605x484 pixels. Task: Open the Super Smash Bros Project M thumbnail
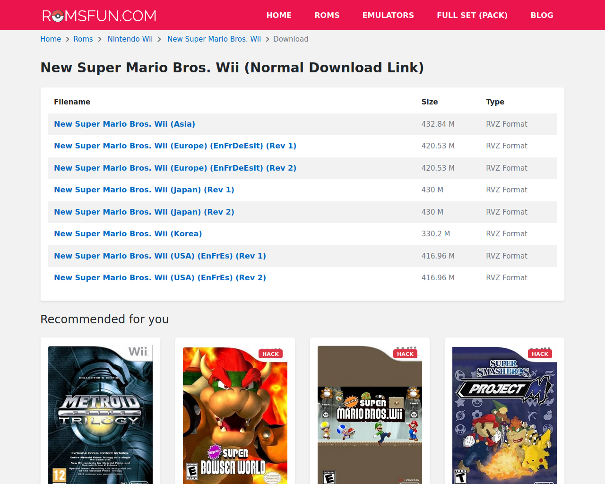(x=504, y=415)
